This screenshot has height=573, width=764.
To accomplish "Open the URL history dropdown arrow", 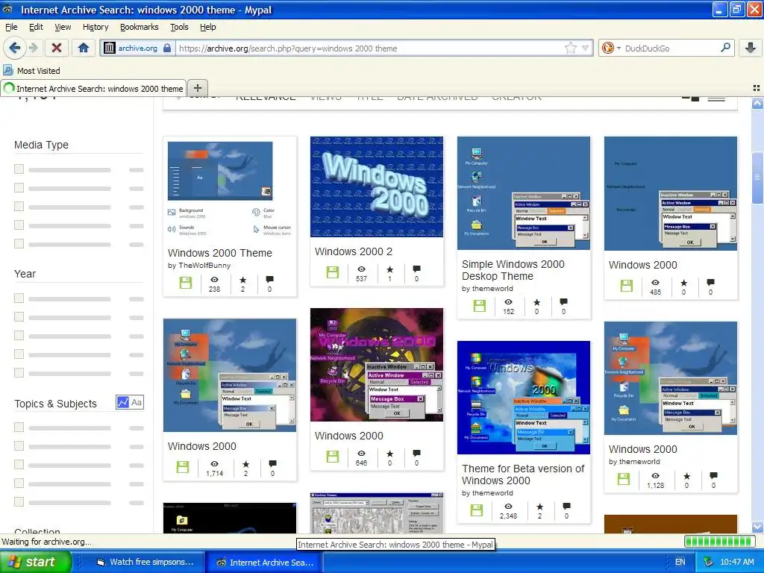I will pos(585,48).
